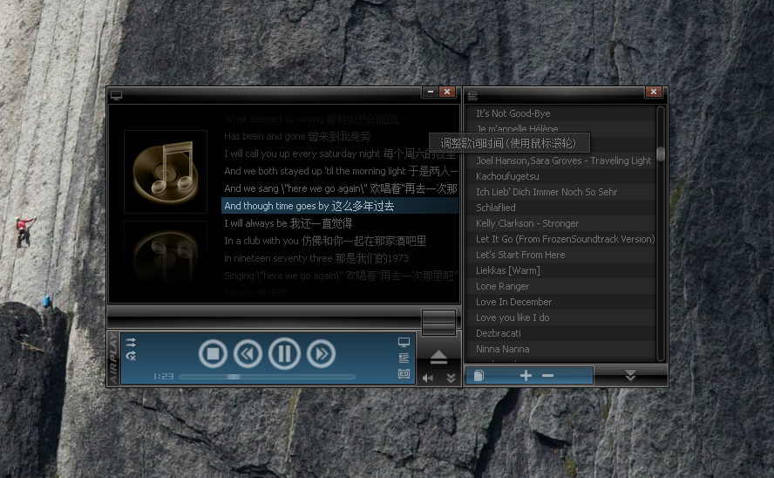Open new playlist file icon

(x=479, y=376)
